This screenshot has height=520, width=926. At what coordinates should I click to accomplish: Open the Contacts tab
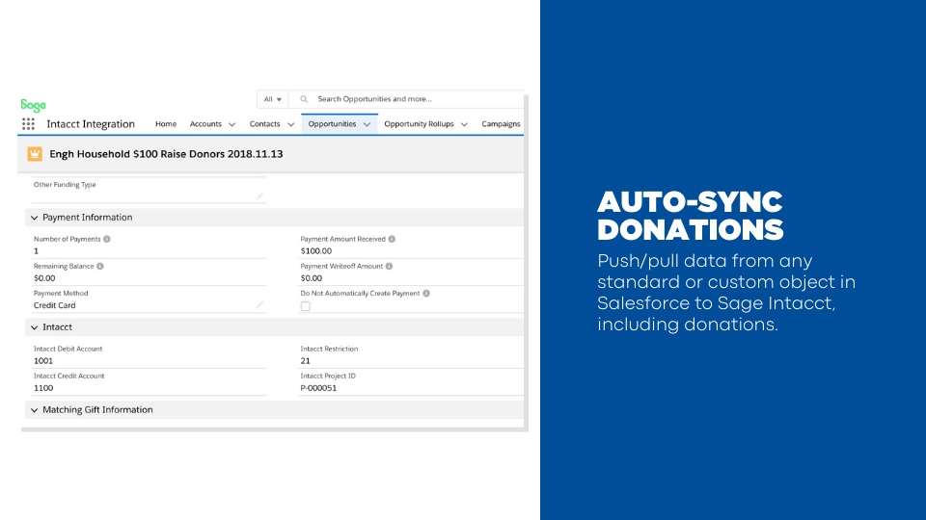click(264, 124)
